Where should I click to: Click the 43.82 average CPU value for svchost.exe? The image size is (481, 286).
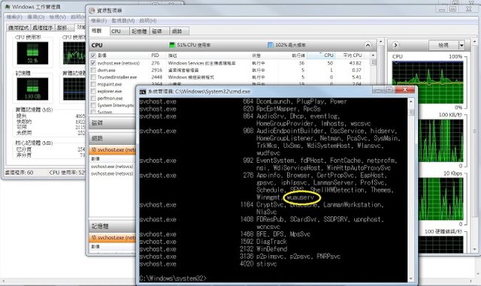(355, 63)
